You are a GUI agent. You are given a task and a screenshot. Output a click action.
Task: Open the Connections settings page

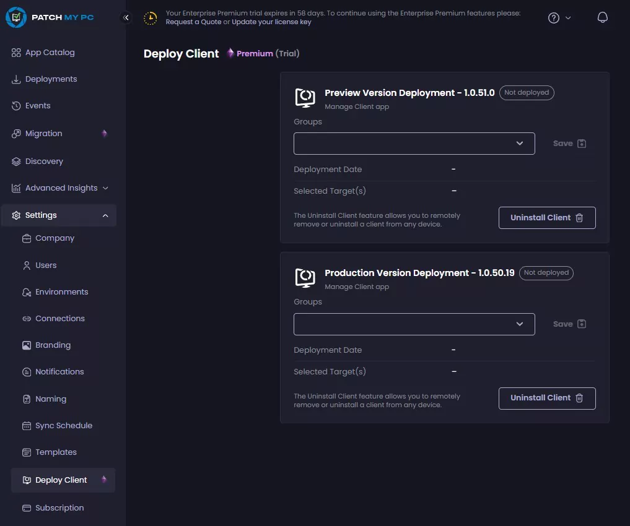[60, 318]
